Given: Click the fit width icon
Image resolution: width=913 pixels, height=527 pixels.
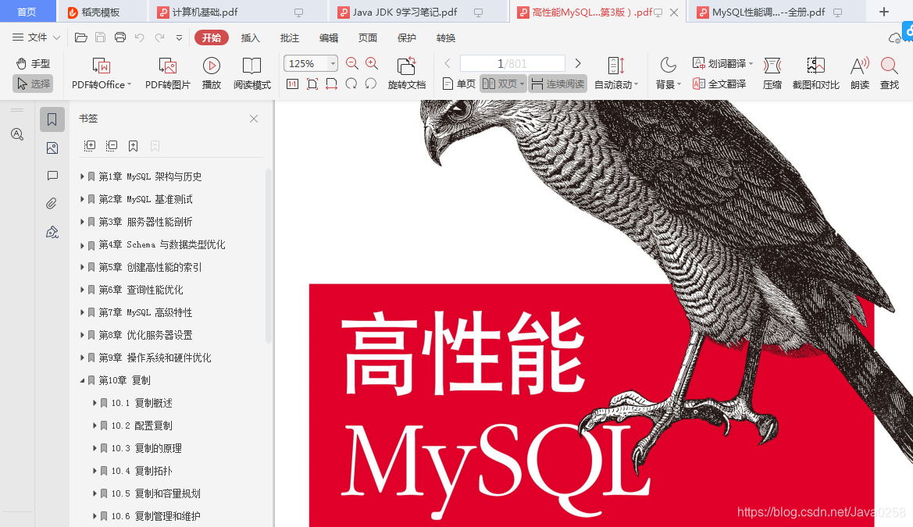Looking at the screenshot, I should (332, 84).
